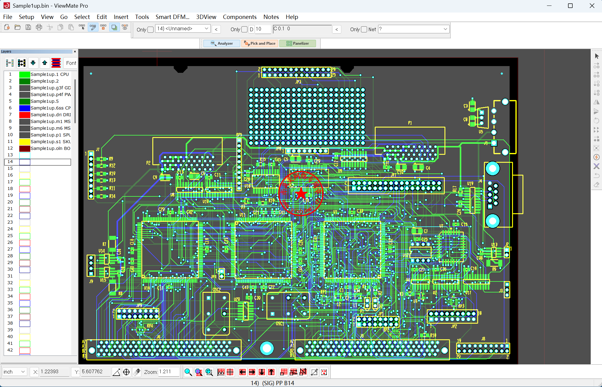Click the move layer down arrow
Viewport: 602px width, 387px height.
pos(33,63)
